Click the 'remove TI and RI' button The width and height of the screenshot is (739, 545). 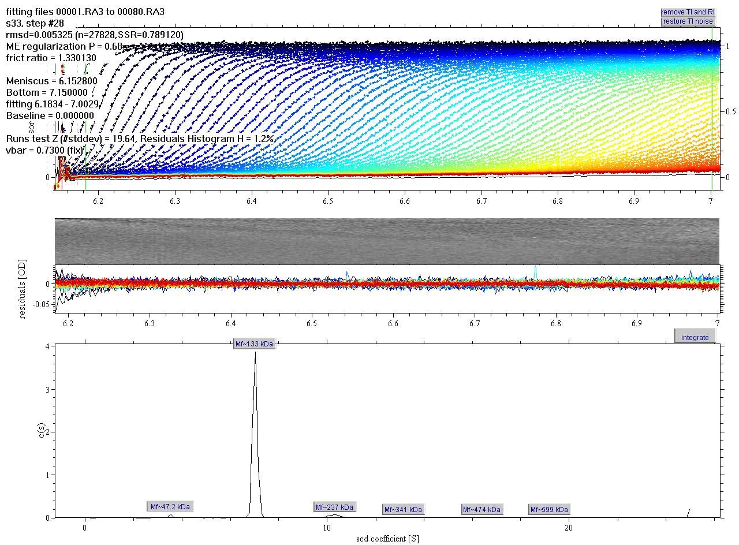(688, 12)
